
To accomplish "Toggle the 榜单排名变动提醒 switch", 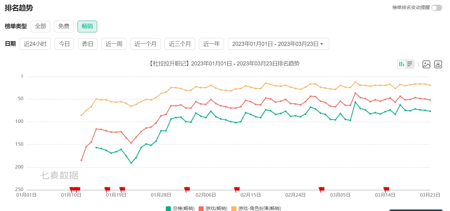I will [437, 8].
